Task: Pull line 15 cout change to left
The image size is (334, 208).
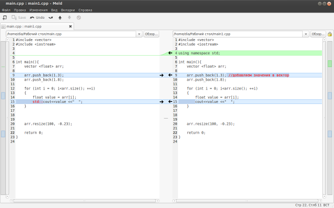Action: (x=170, y=102)
